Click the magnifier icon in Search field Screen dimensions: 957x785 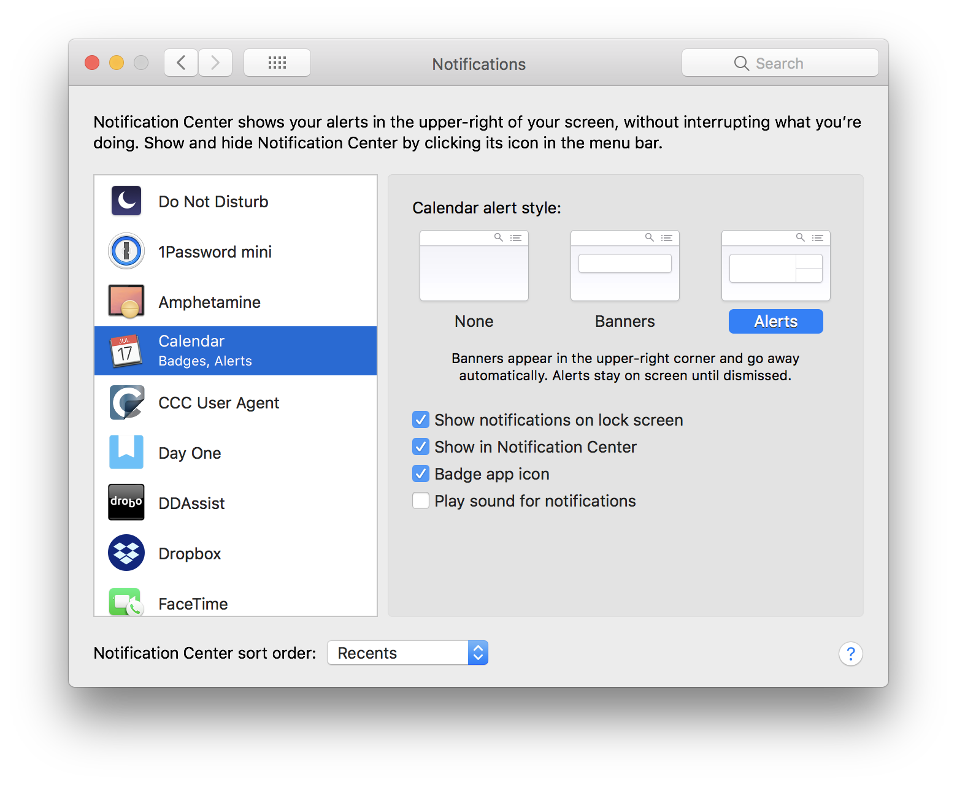tap(742, 63)
